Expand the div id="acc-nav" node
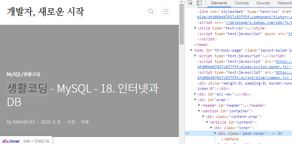This screenshot has width=292, height=144. click(195, 94)
